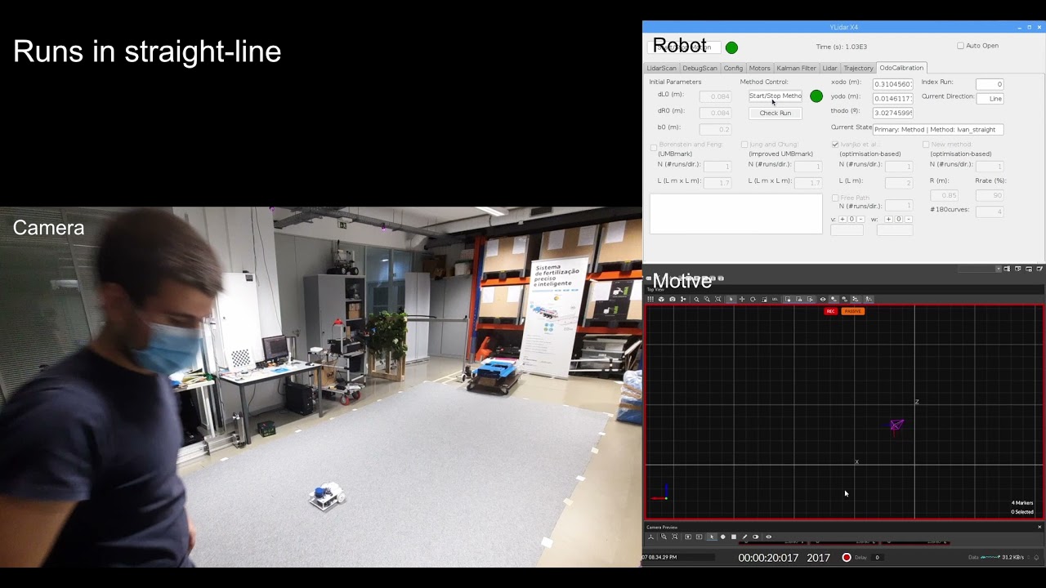Viewport: 1046px width, 588px height.
Task: Close the Camera Preview pane
Action: point(1039,527)
